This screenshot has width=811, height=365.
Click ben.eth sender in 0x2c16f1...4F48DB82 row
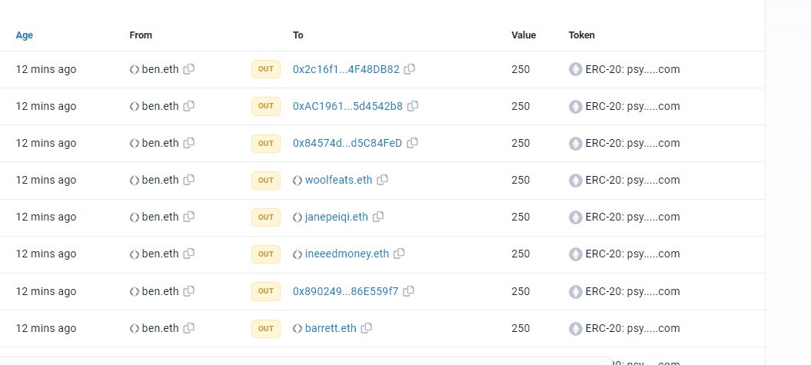[161, 69]
